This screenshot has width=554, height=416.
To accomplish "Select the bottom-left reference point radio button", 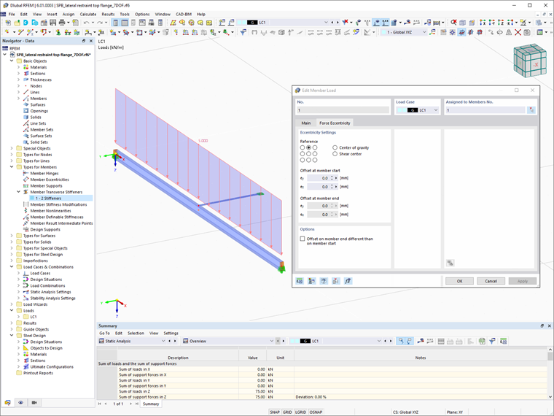I will (302, 161).
